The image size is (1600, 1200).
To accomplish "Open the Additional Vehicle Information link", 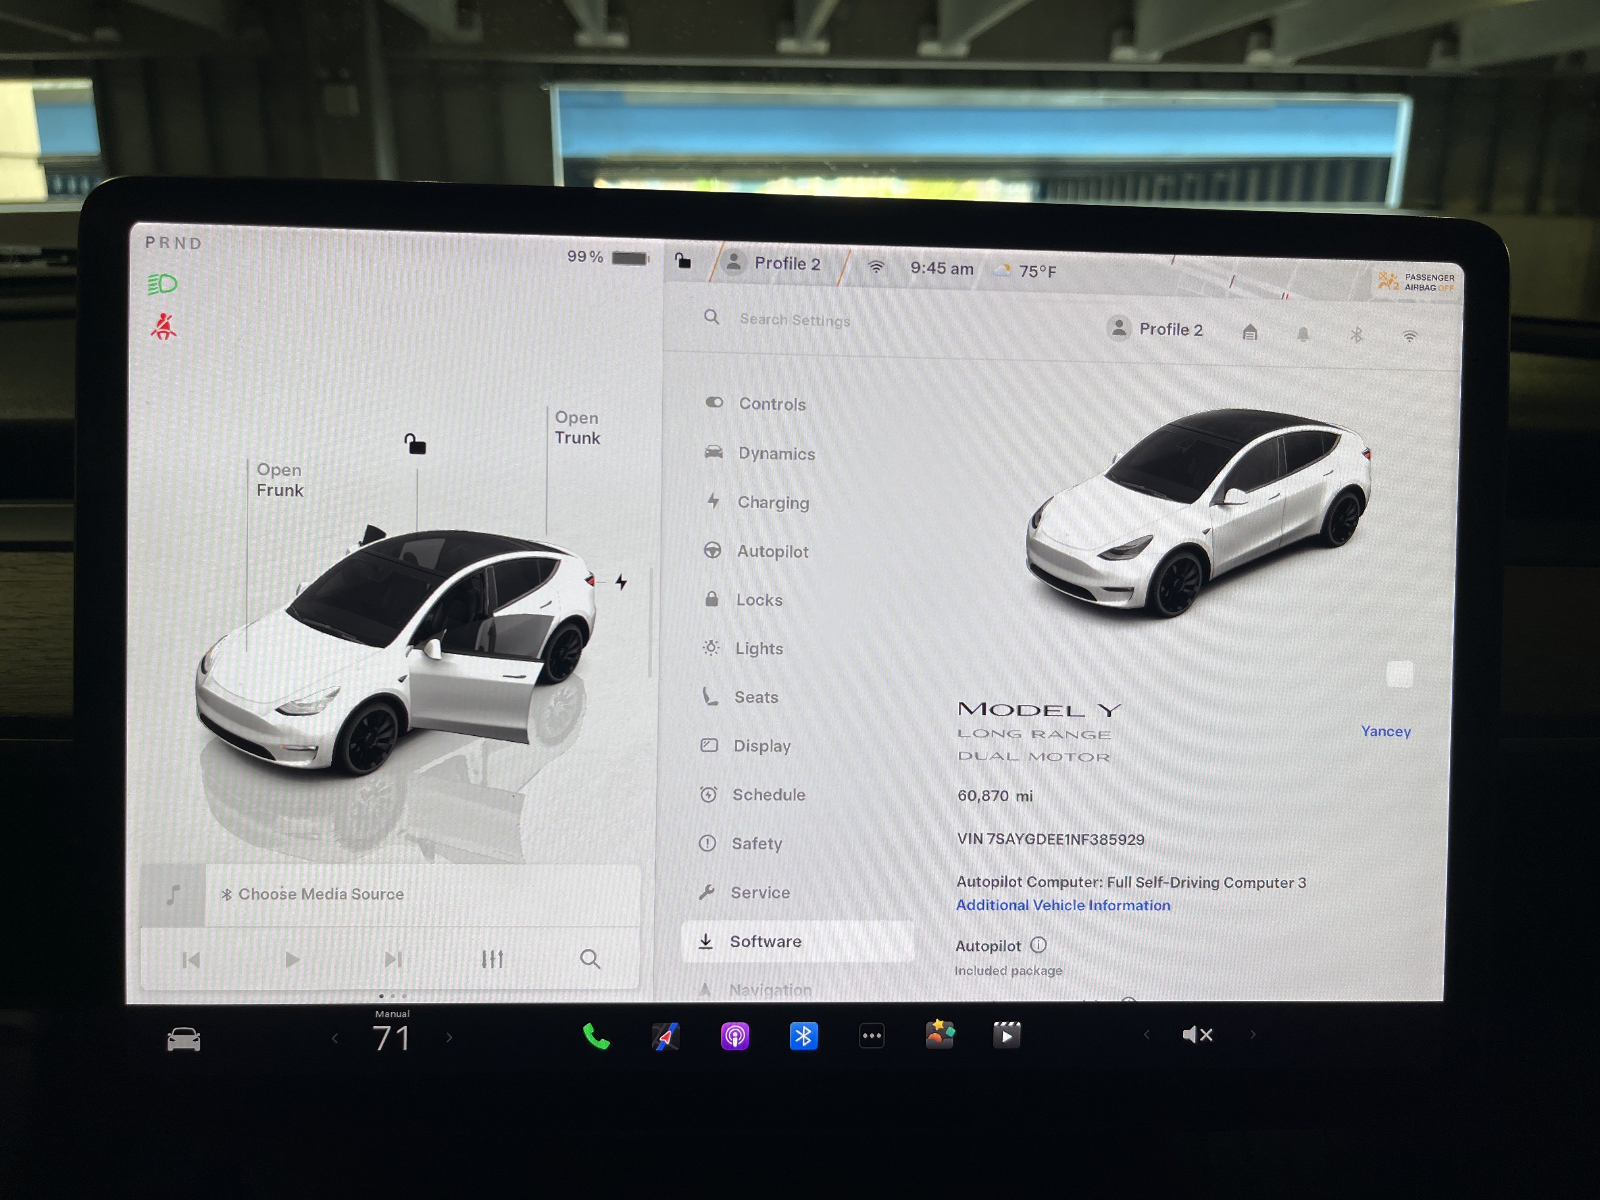I will 1063,905.
